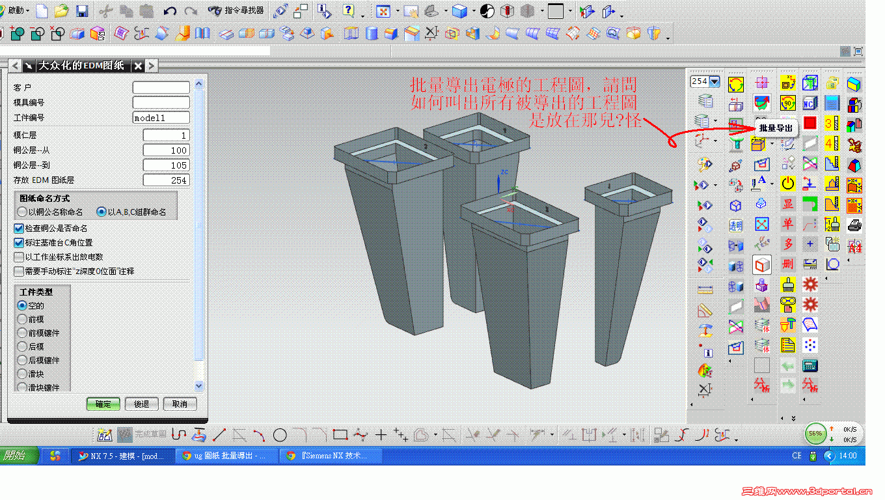Go to next dialog with right arrow
The width and height of the screenshot is (885, 500).
151,66
